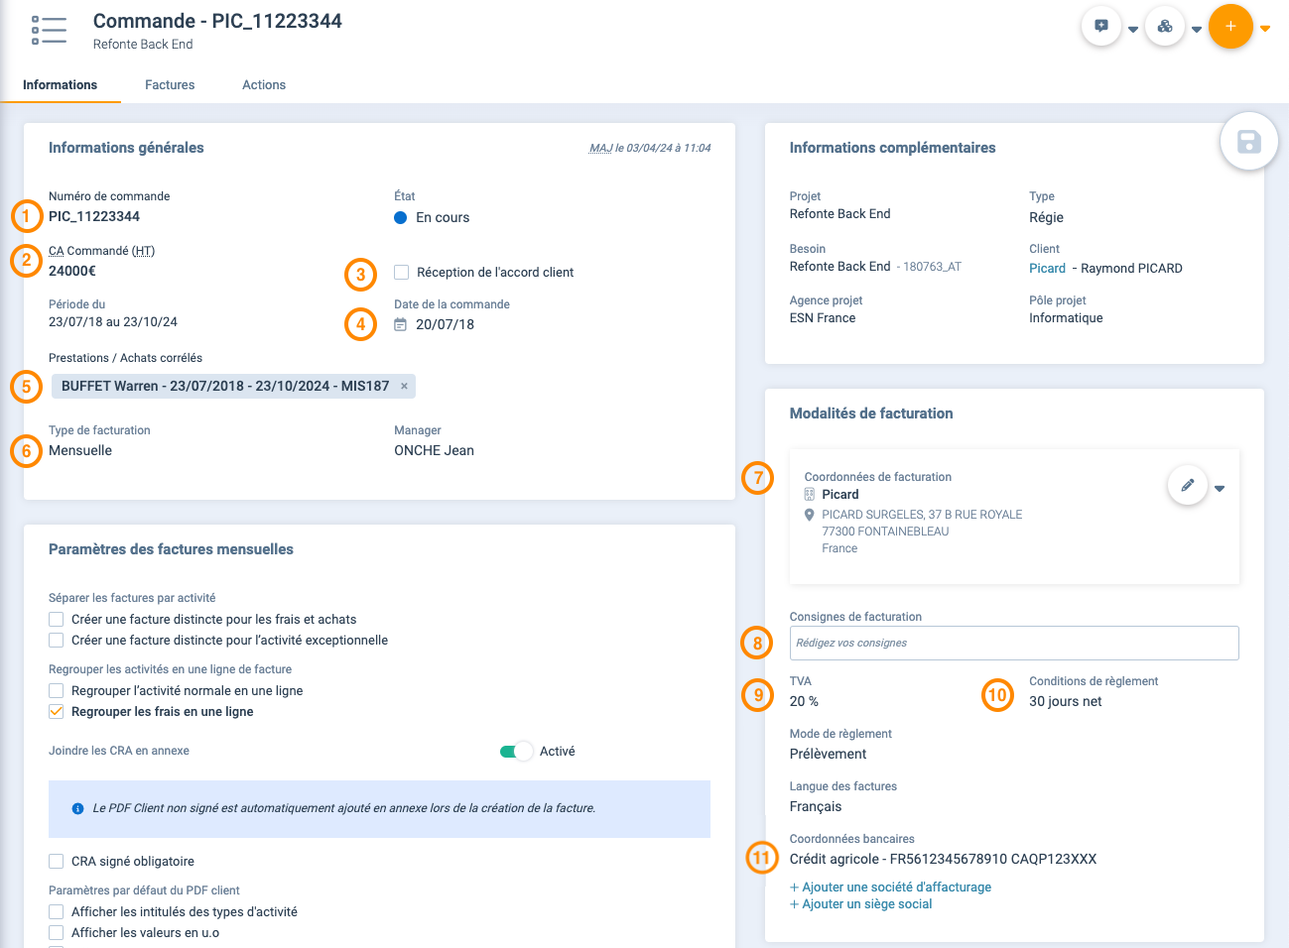Open the Picard client link
Viewport: 1289px width, 948px height.
[1047, 268]
